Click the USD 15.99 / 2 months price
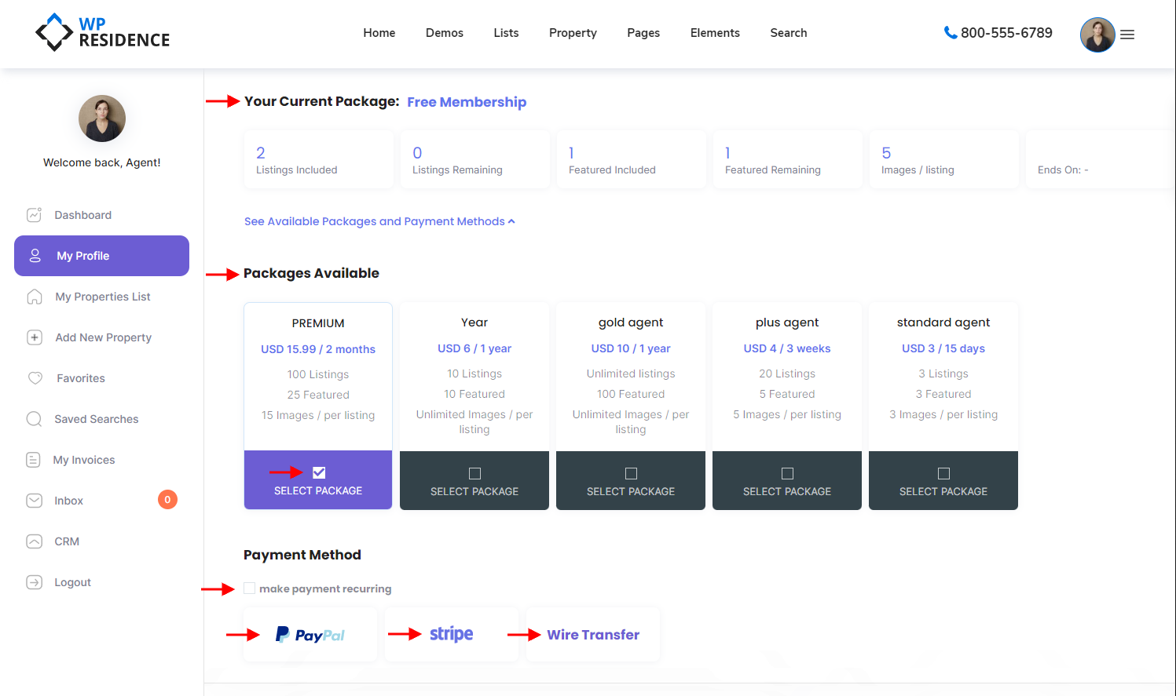Viewport: 1176px width, 696px height. pos(318,349)
